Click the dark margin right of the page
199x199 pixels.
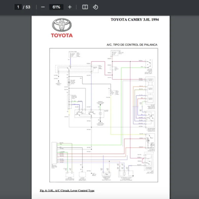pos(184,106)
